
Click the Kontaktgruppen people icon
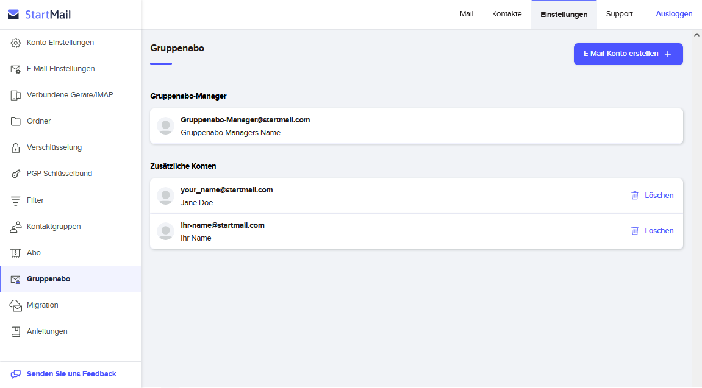click(16, 227)
